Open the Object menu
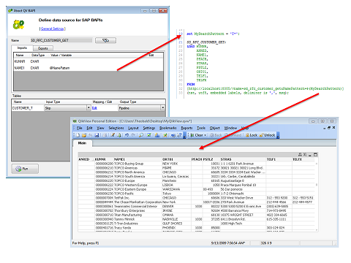This screenshot has height=263, width=351. click(x=215, y=128)
